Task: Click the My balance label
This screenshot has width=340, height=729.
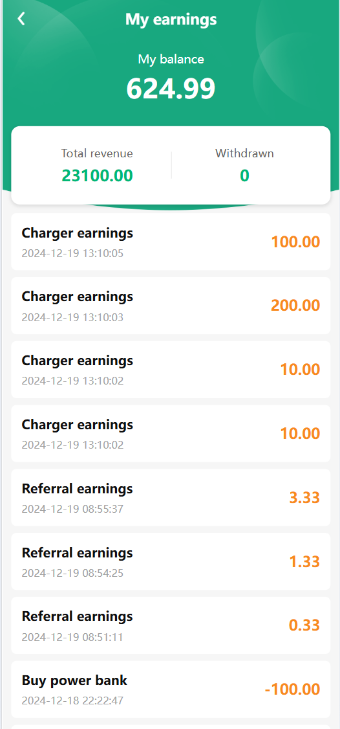Action: (x=171, y=60)
